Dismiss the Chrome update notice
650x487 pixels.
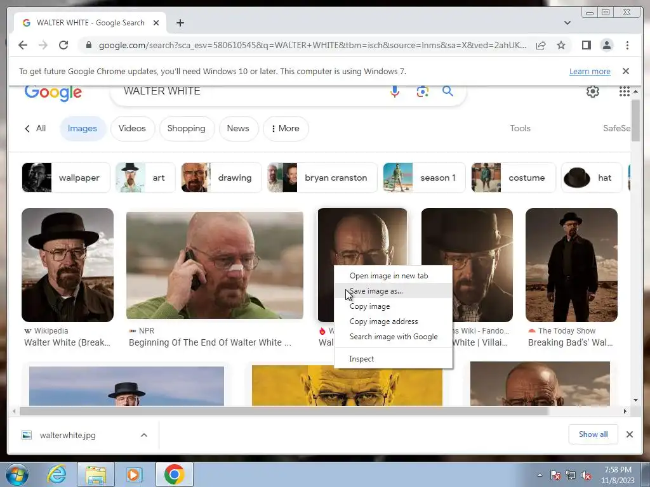(626, 71)
